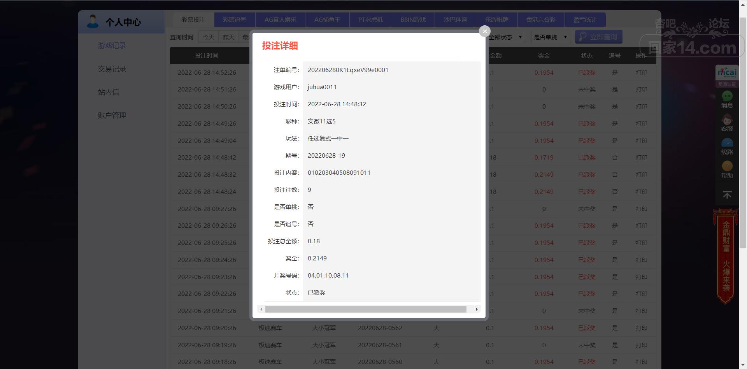747x369 pixels.
Task: Click 打印 for the 14:51:26 row
Action: 641,90
